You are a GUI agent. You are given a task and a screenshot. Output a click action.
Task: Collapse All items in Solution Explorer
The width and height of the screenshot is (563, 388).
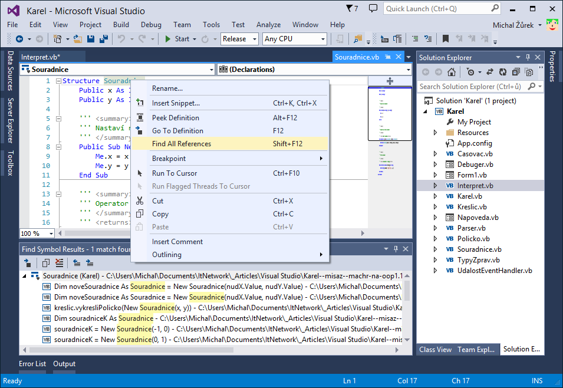(516, 72)
